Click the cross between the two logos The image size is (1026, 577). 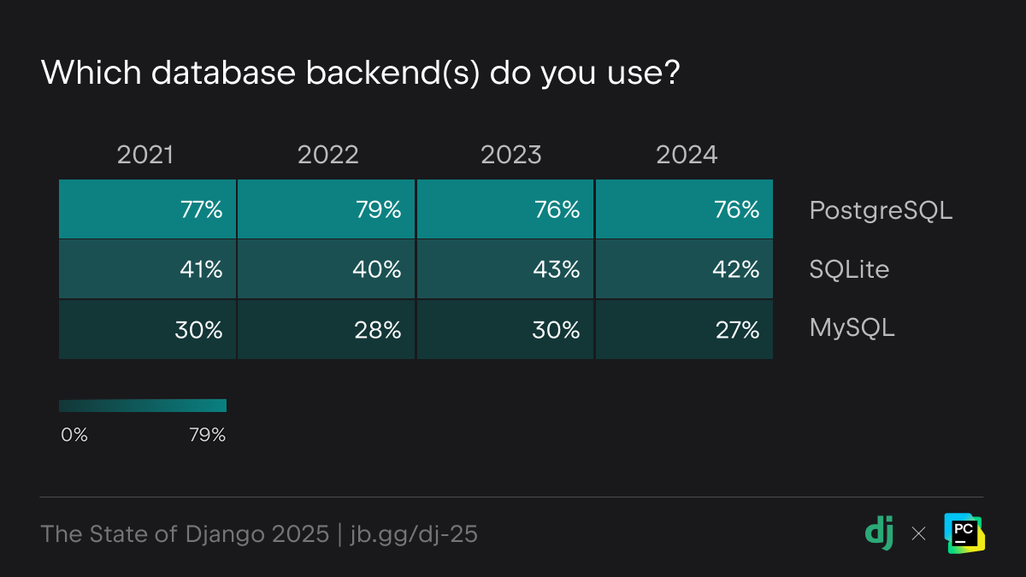point(918,534)
